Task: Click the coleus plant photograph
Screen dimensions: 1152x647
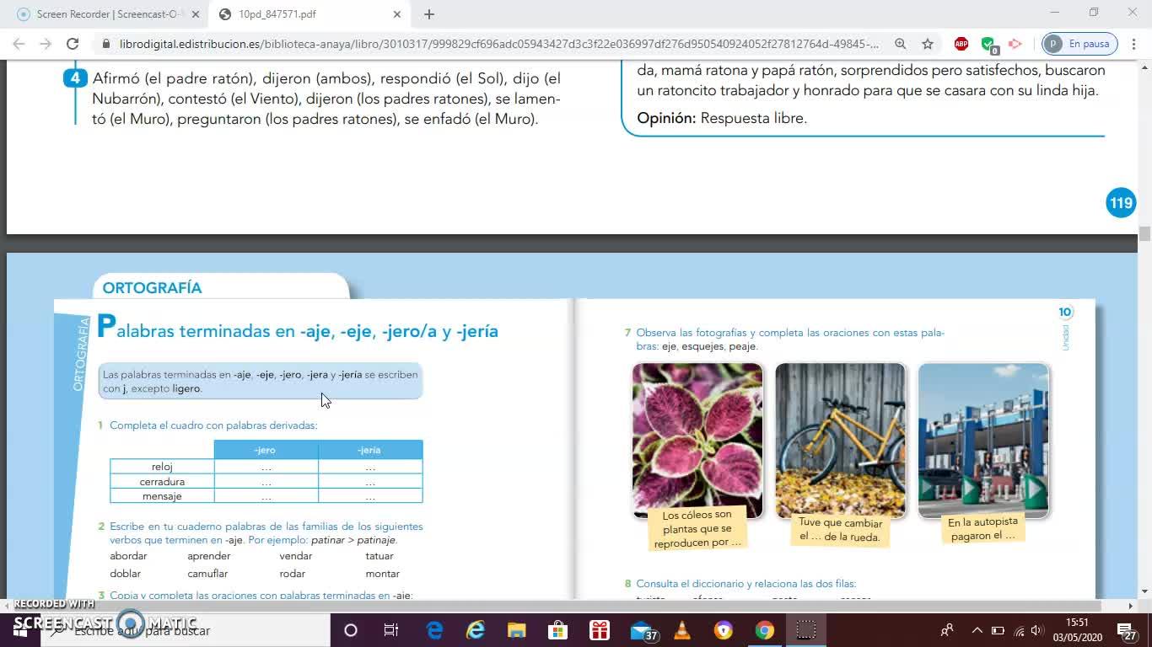Action: pos(697,441)
